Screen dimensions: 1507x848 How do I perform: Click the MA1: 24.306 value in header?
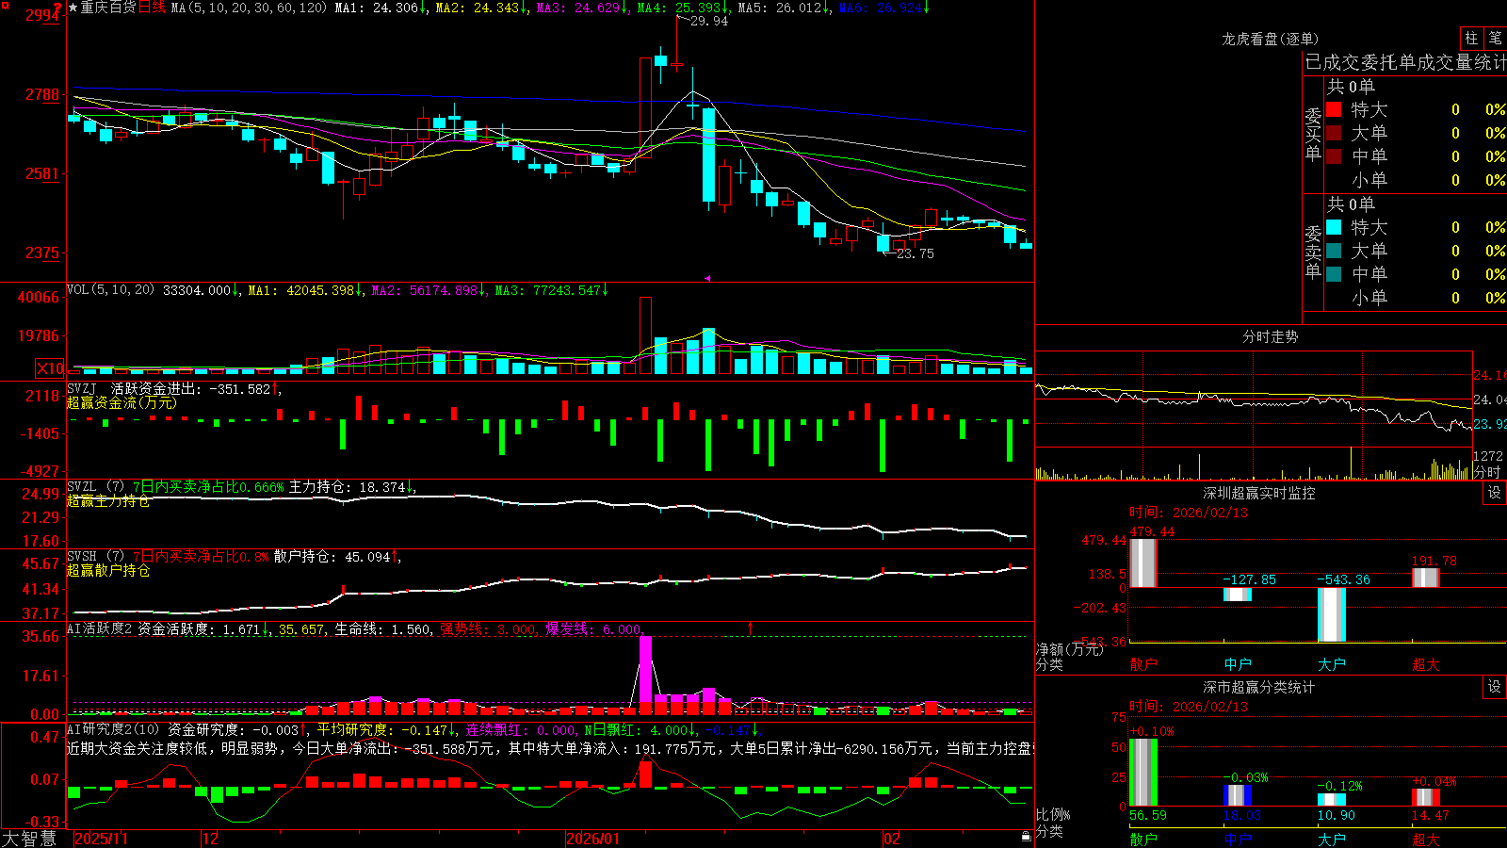(381, 8)
